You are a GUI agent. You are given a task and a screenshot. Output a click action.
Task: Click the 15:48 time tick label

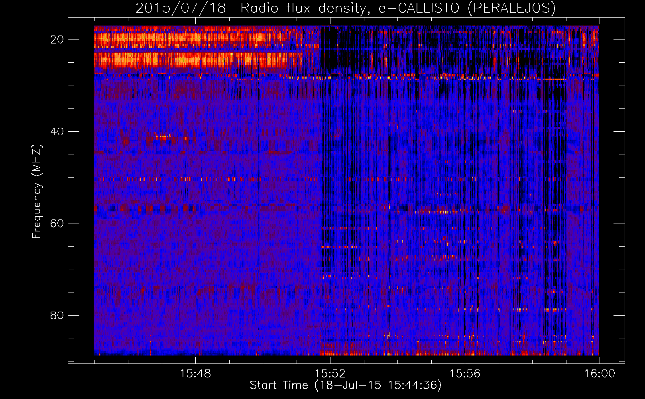pyautogui.click(x=195, y=374)
